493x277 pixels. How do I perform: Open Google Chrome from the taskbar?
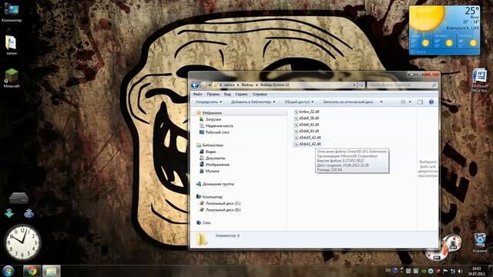pos(32,271)
